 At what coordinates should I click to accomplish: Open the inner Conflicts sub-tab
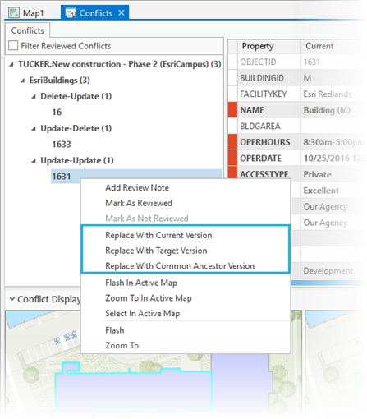tap(27, 30)
